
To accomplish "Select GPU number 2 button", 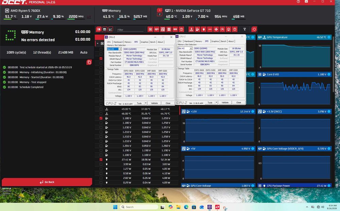I will click(x=159, y=14).
